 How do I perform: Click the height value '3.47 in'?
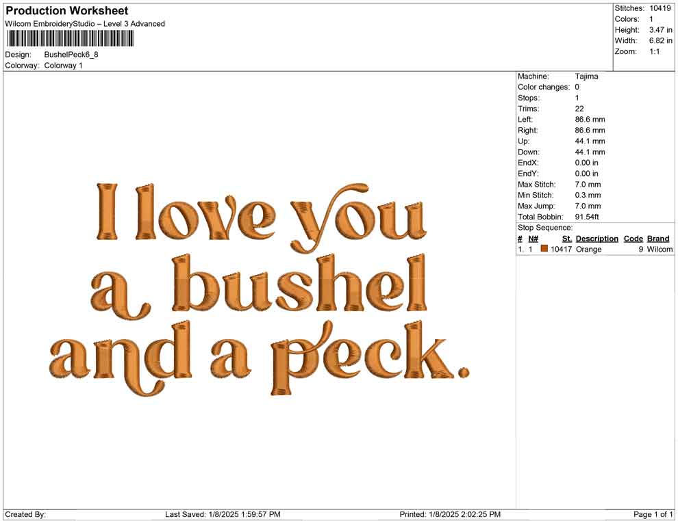[660, 30]
